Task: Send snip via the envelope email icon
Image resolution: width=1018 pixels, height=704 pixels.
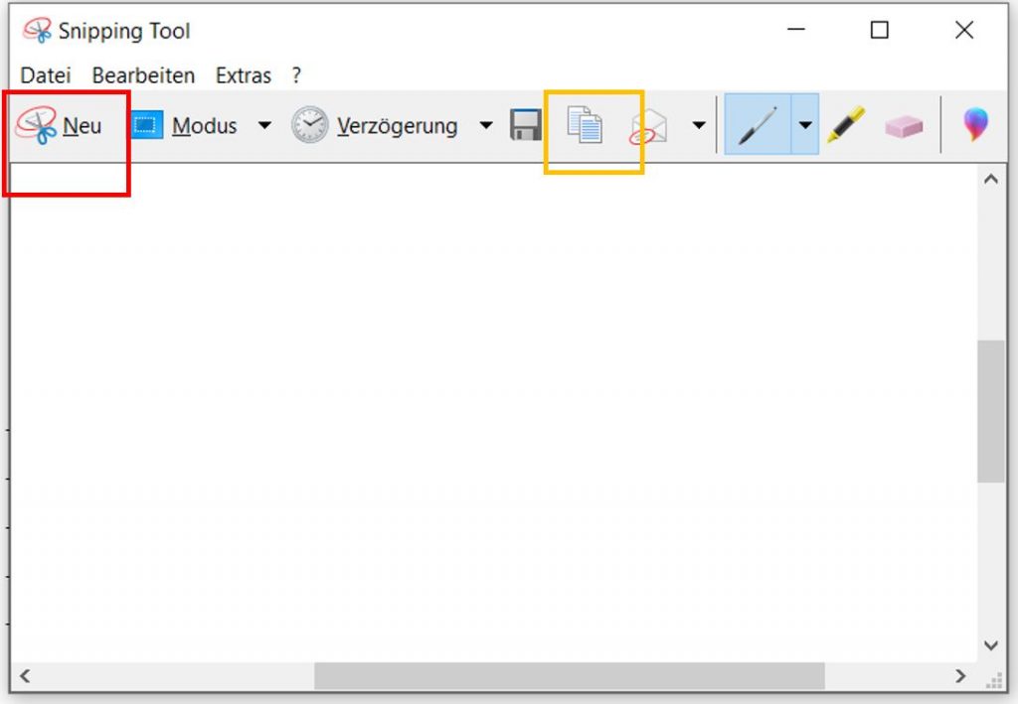Action: click(x=648, y=126)
